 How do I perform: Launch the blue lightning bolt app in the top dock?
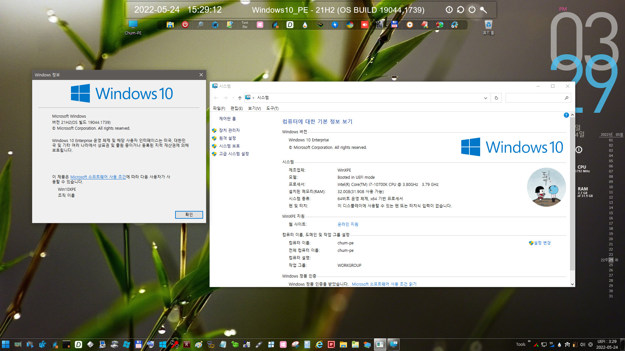tap(335, 25)
